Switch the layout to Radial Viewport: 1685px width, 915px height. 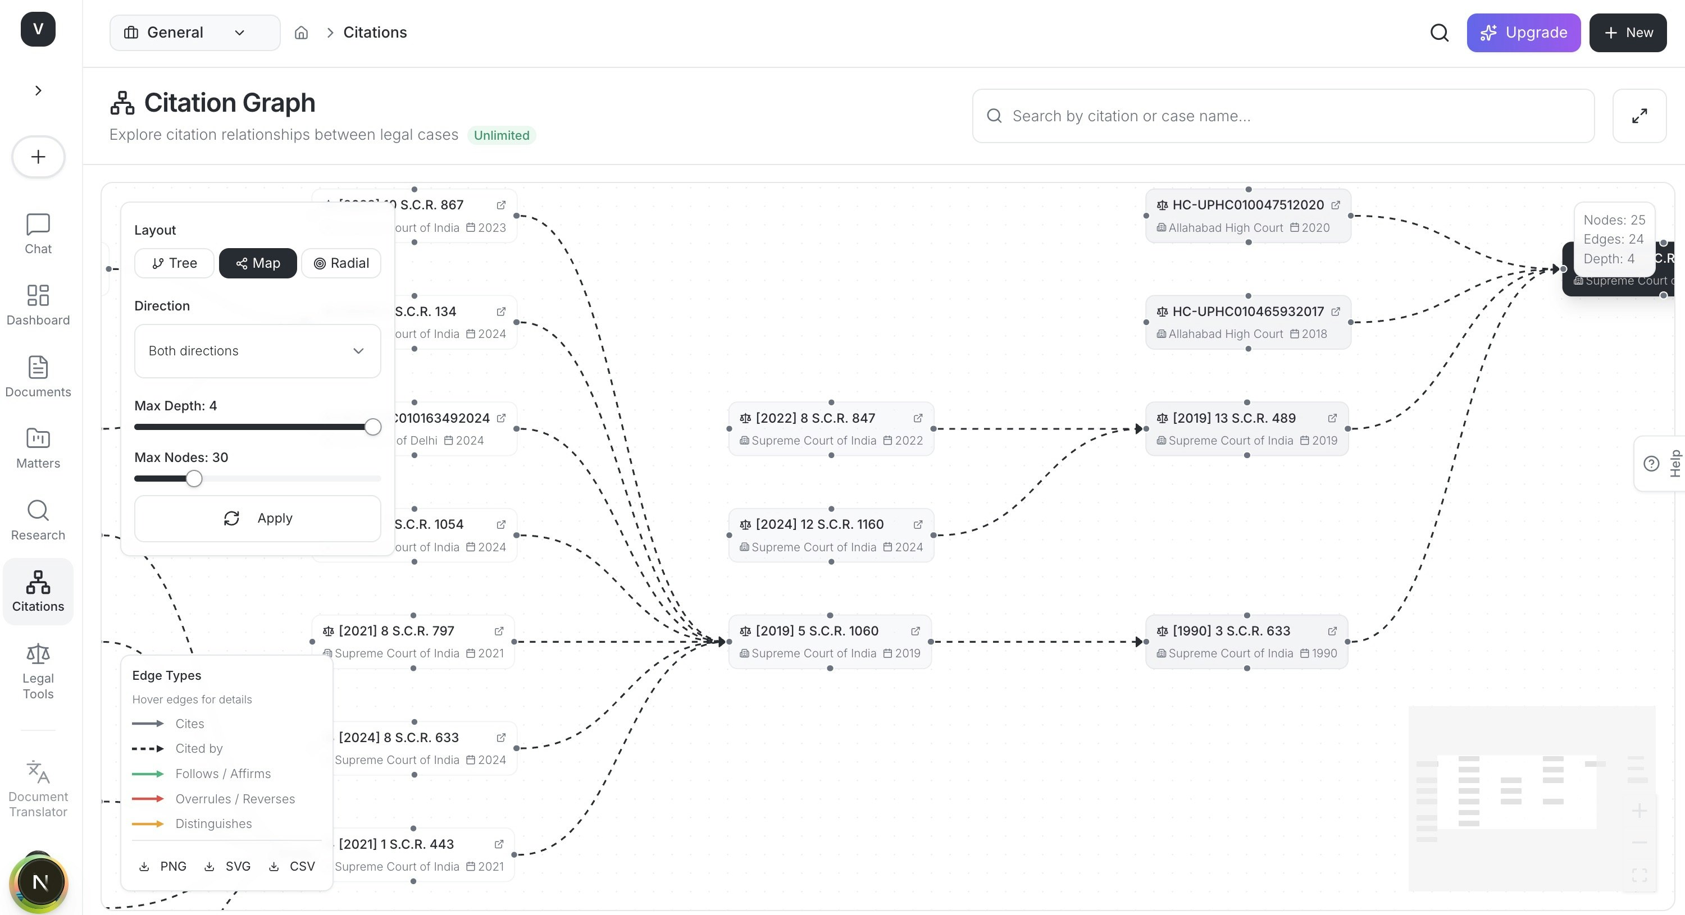pos(341,263)
